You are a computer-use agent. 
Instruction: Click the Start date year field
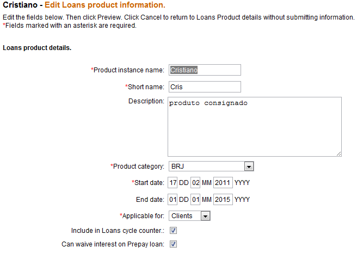coord(223,183)
